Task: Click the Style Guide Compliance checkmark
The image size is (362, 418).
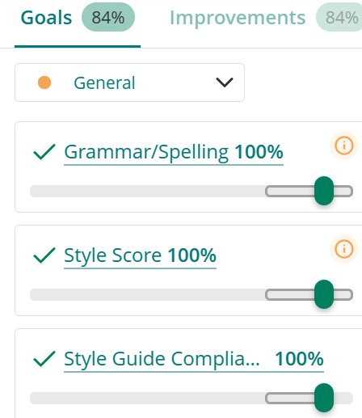Action: 44,359
